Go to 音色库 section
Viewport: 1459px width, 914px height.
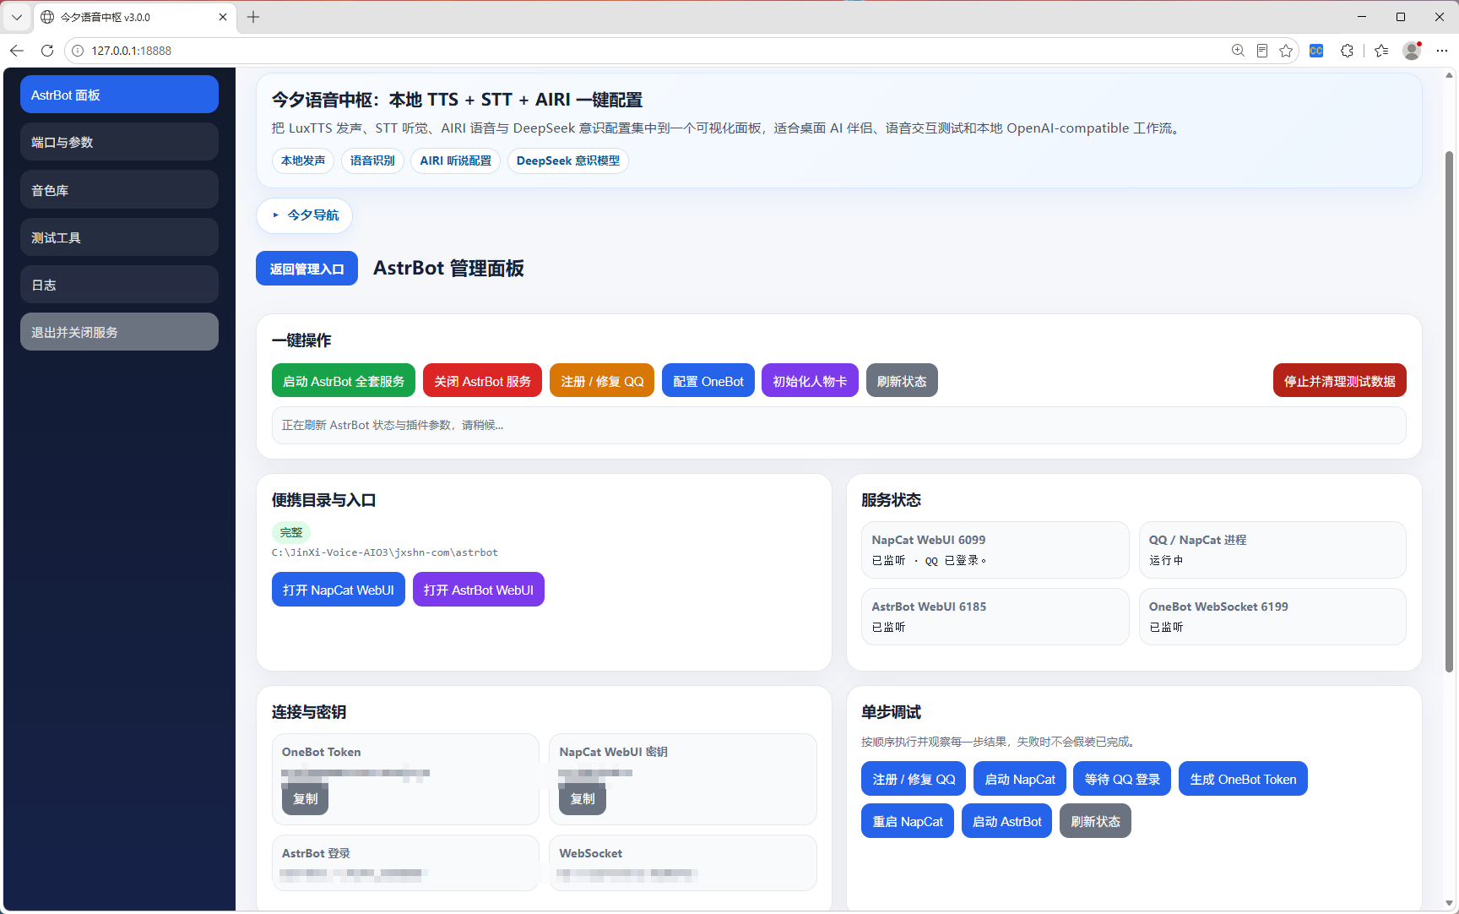119,190
